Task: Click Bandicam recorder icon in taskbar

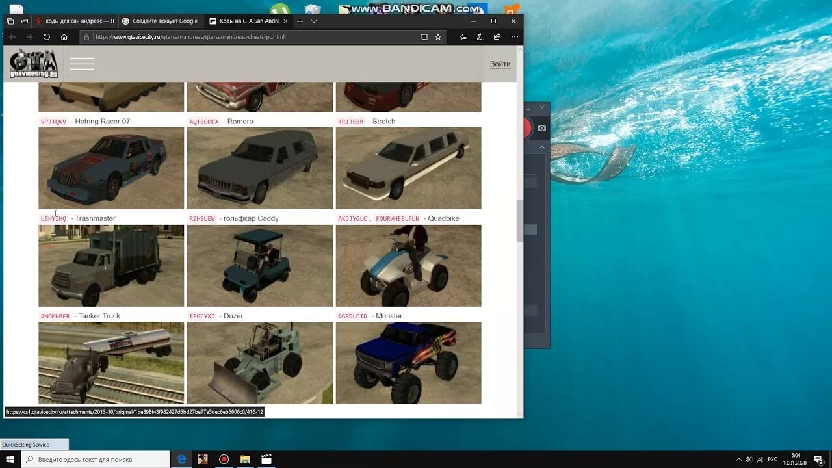Action: [224, 460]
